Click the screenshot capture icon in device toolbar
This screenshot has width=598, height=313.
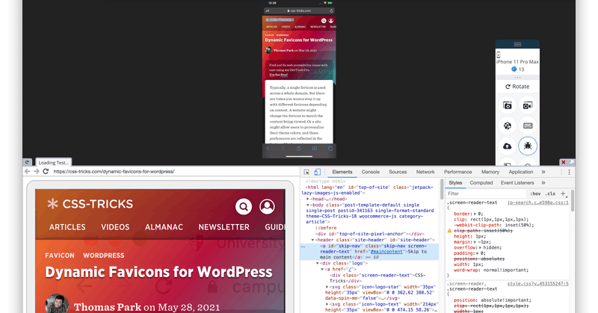[508, 105]
